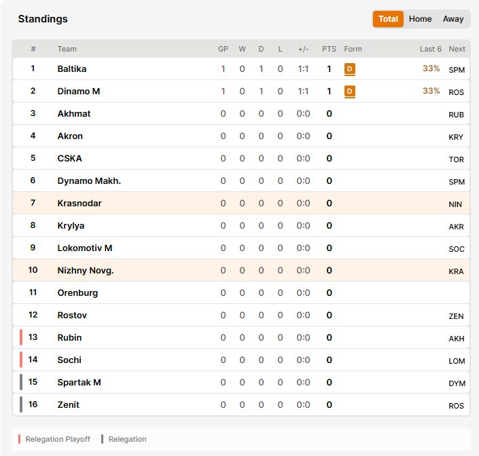This screenshot has width=479, height=456.
Task: Click Baltika's orange D form badge
Action: tap(349, 69)
